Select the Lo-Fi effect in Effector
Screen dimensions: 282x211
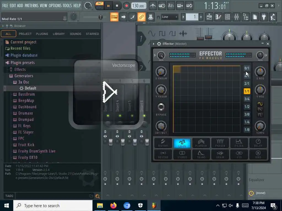(x=182, y=143)
